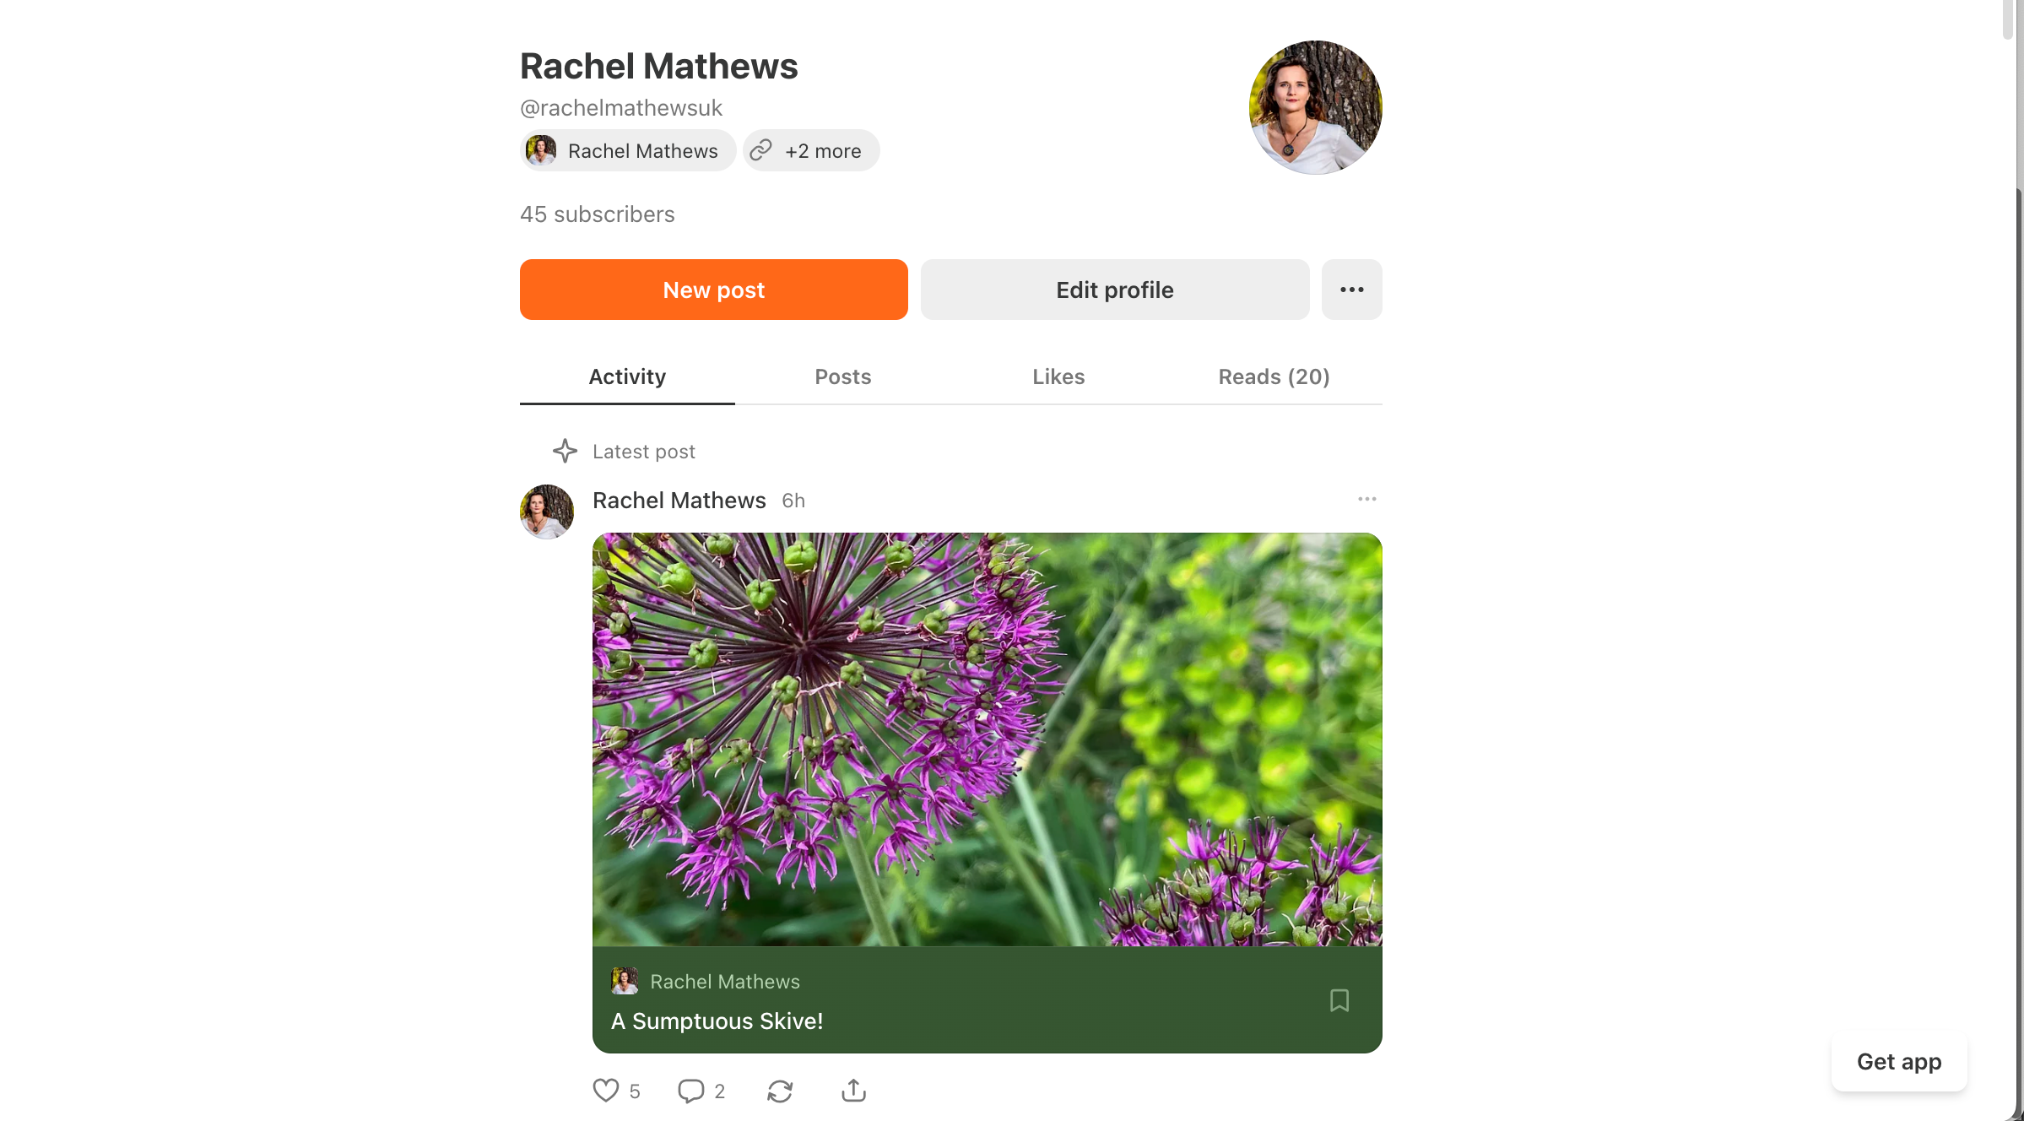Open comments on the latest post

[x=691, y=1091]
